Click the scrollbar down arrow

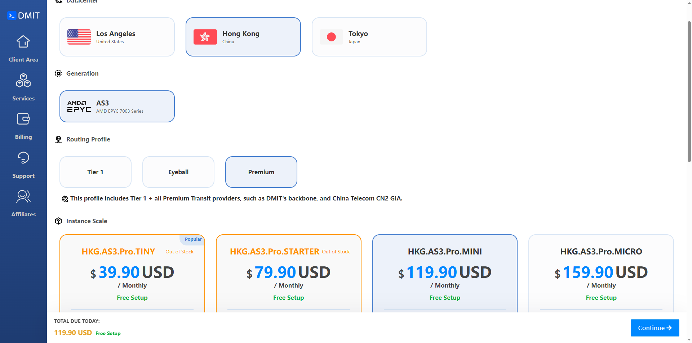click(689, 339)
